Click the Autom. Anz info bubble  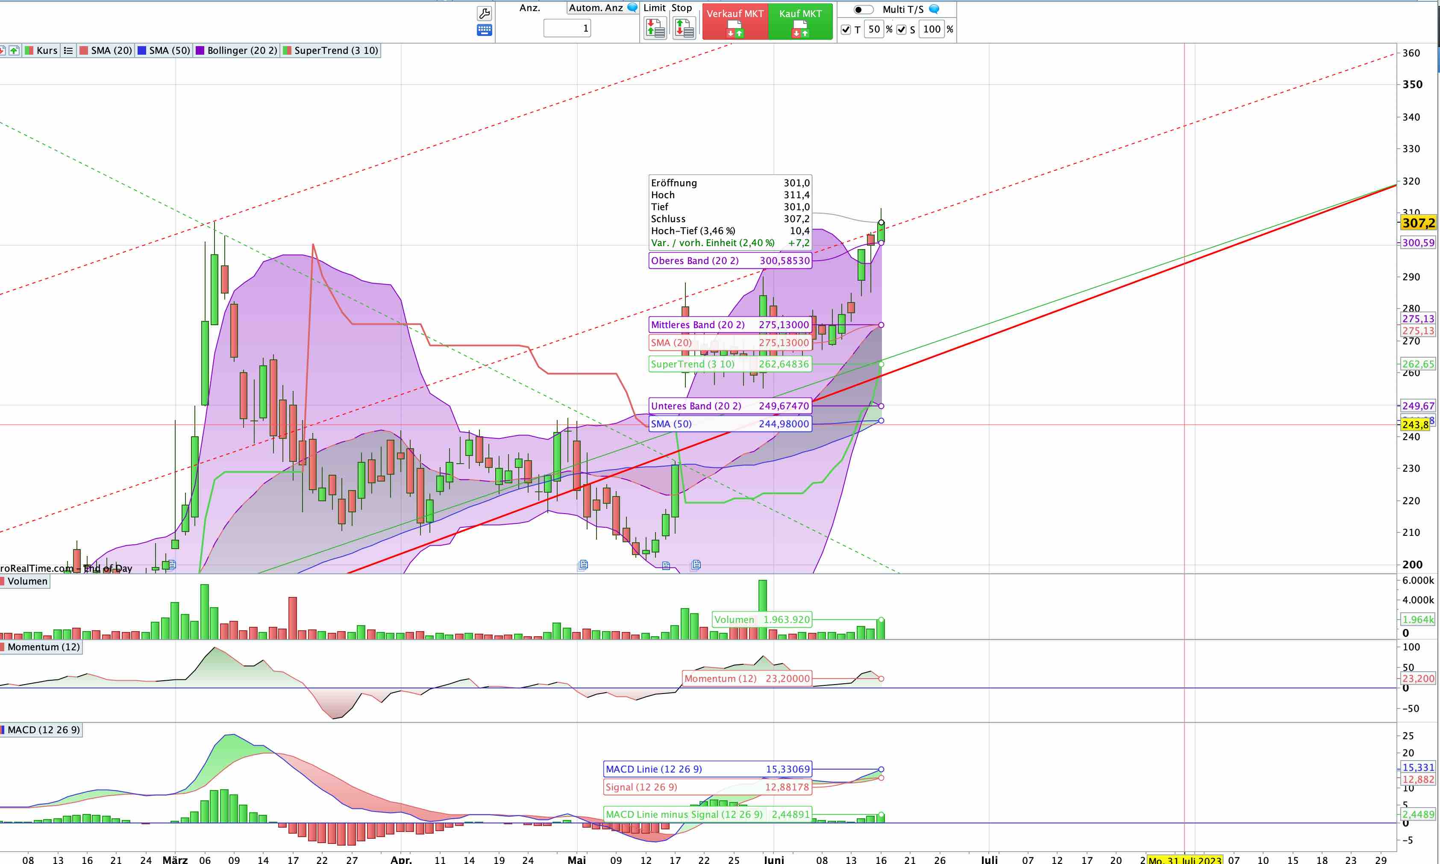pos(632,8)
